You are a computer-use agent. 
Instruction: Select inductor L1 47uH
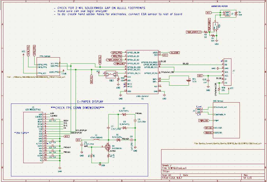[96, 140]
